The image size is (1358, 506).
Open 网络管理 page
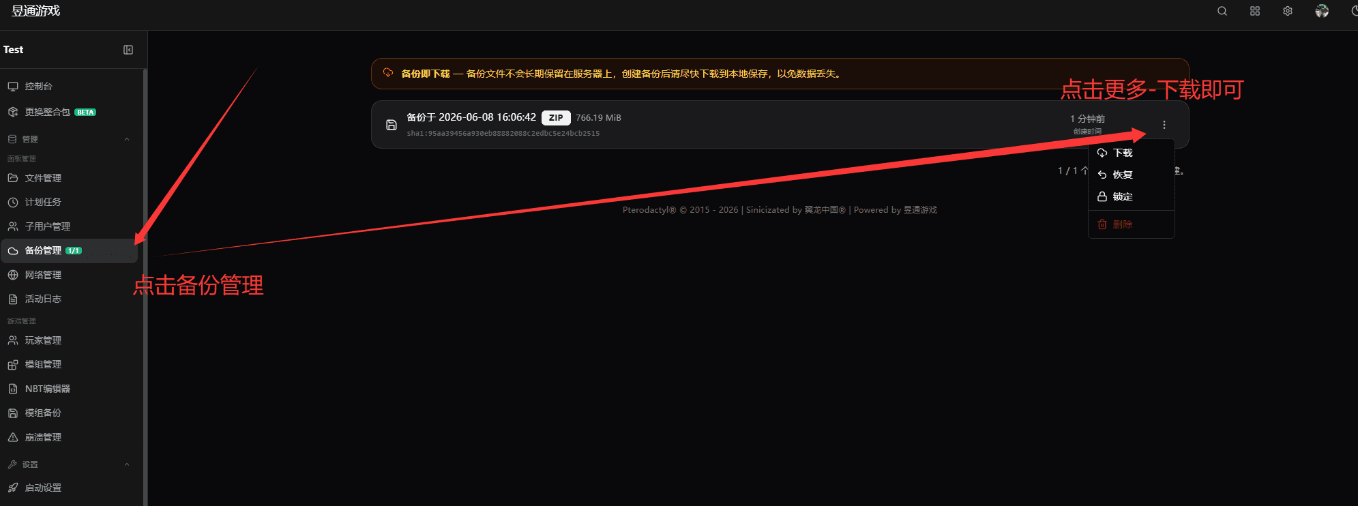pyautogui.click(x=69, y=275)
